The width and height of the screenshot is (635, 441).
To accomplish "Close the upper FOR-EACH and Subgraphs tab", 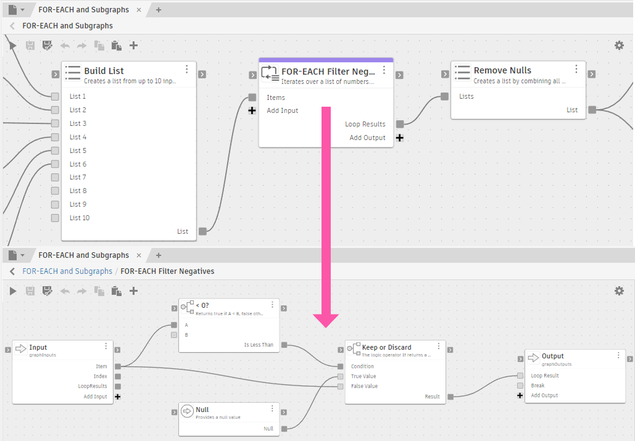I will [139, 10].
